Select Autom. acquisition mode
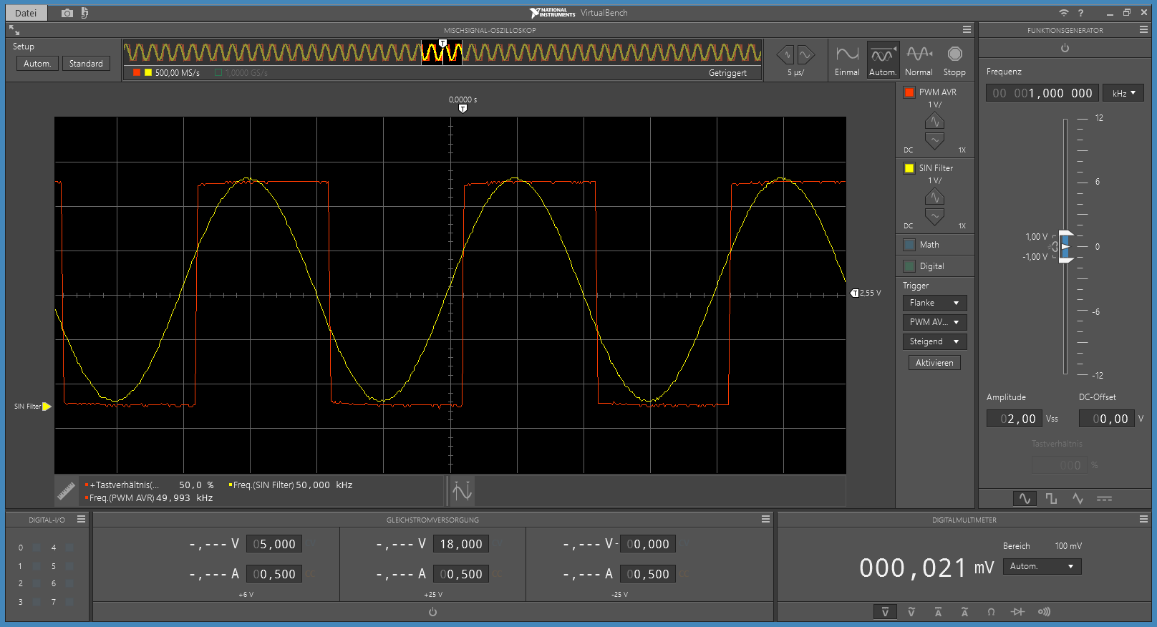The image size is (1157, 627). (883, 61)
